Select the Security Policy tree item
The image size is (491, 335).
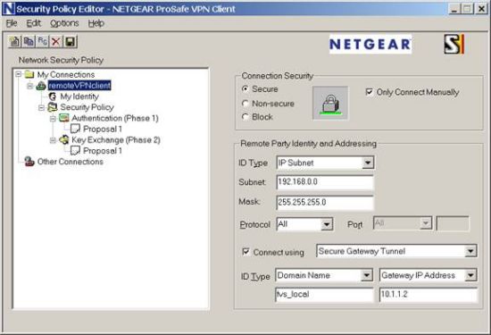click(87, 107)
